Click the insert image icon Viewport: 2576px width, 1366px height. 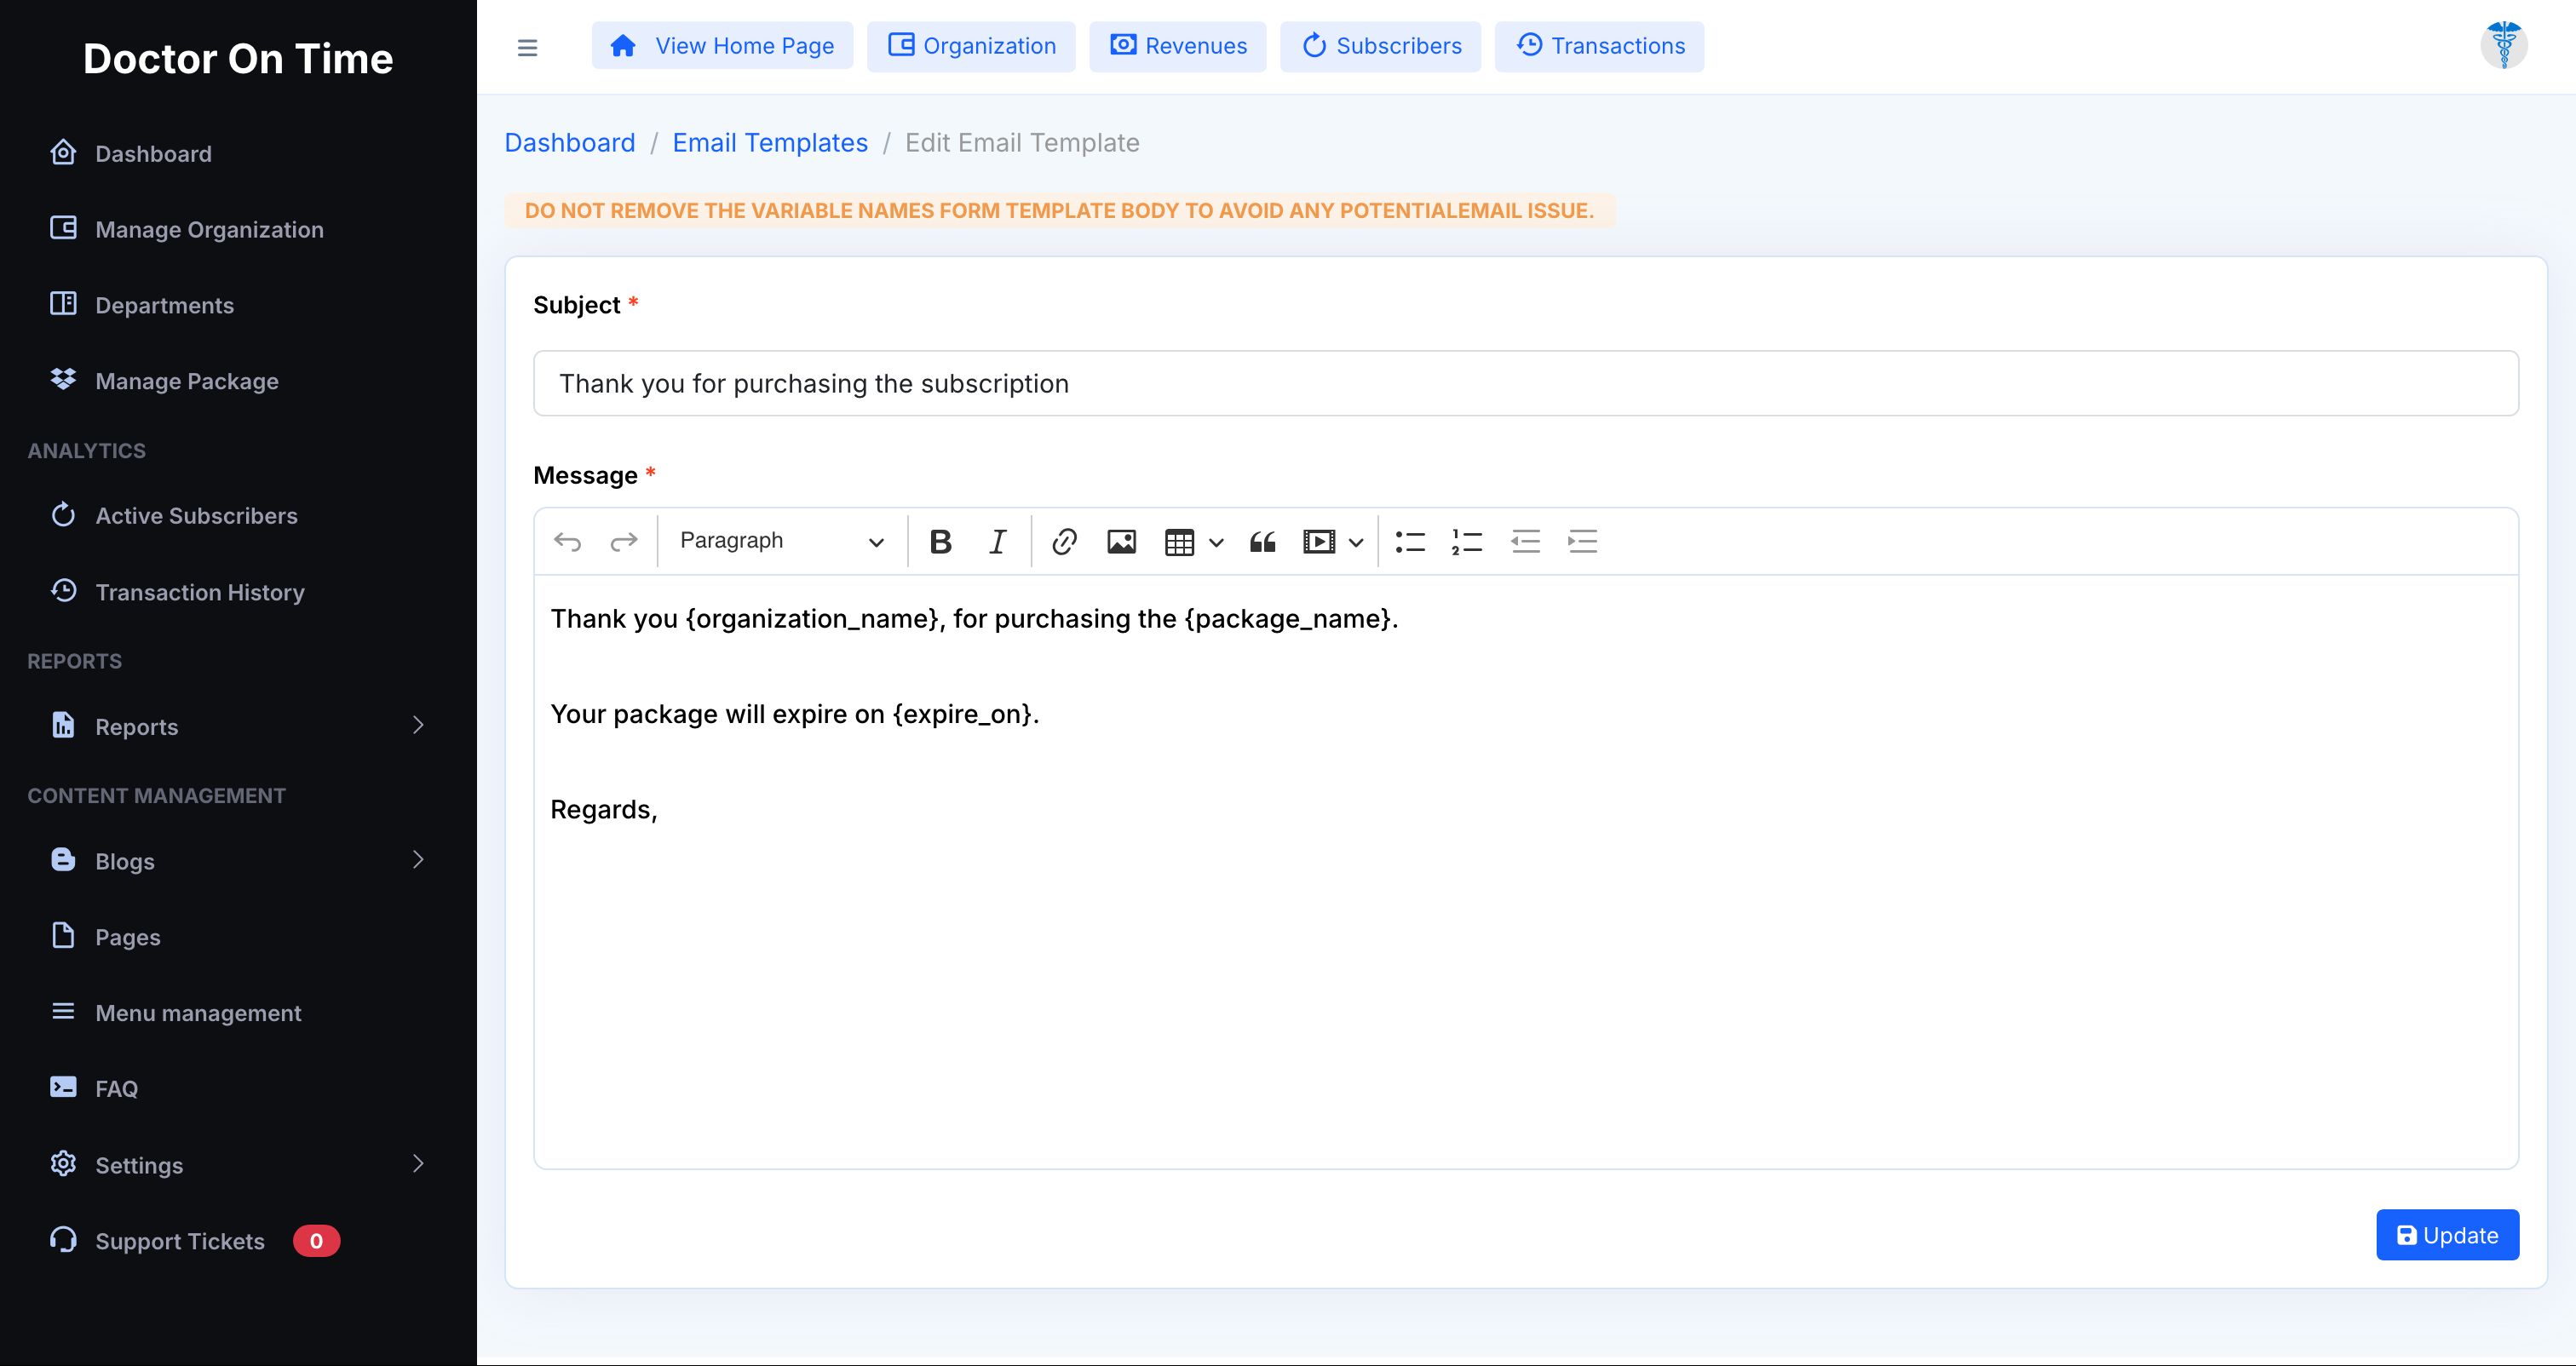(1121, 542)
